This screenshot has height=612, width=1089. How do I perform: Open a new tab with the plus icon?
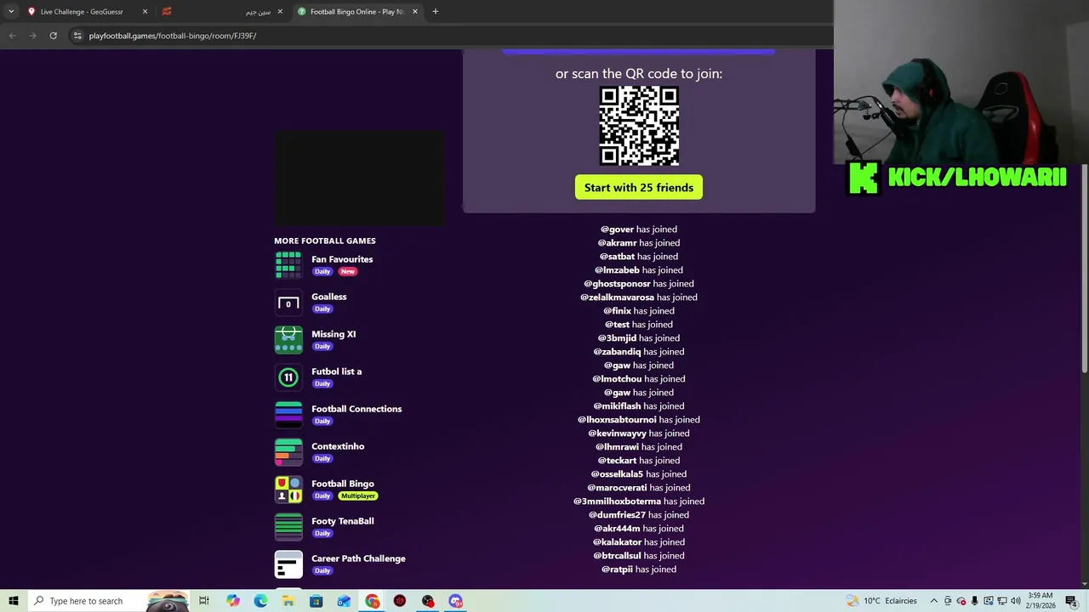pos(435,12)
